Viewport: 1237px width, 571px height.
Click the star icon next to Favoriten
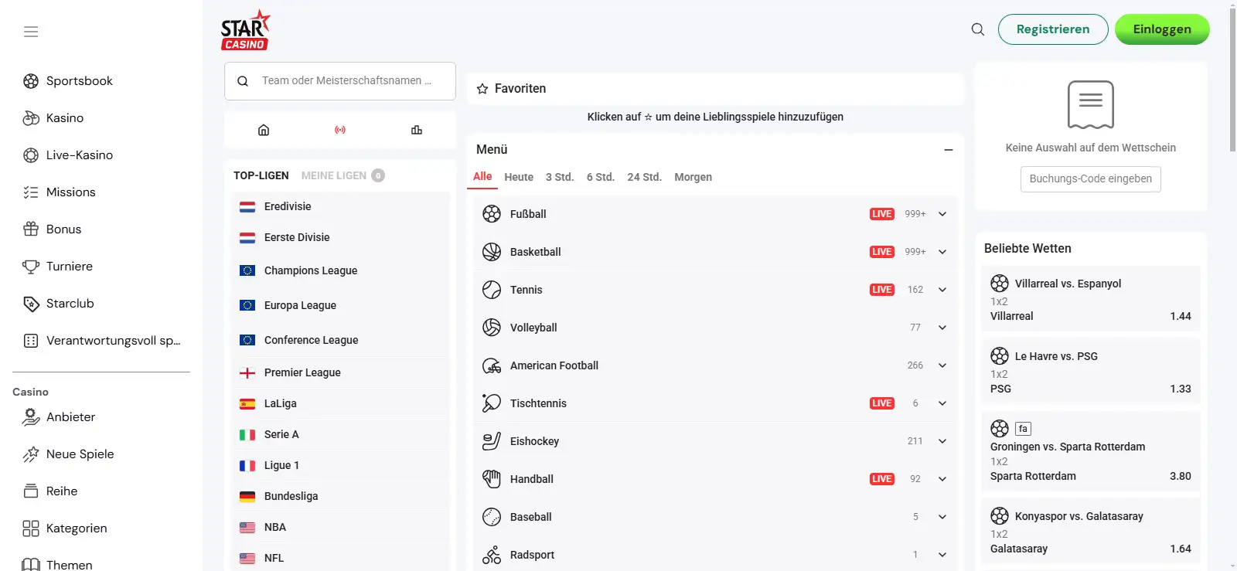tap(482, 89)
